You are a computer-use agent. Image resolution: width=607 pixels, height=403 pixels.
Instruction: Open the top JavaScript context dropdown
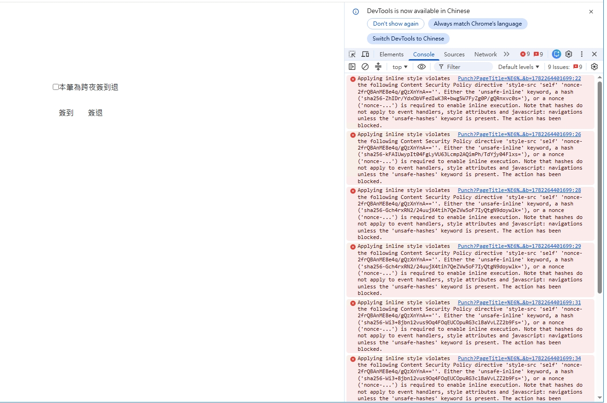400,67
